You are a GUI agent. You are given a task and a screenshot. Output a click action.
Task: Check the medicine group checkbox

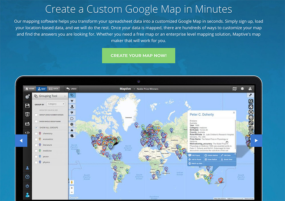point(36,151)
